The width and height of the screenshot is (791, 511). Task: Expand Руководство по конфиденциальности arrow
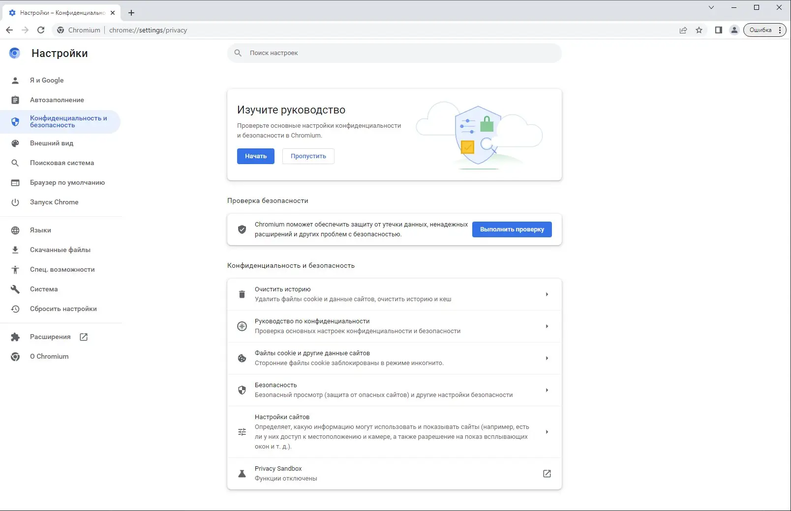pos(547,326)
